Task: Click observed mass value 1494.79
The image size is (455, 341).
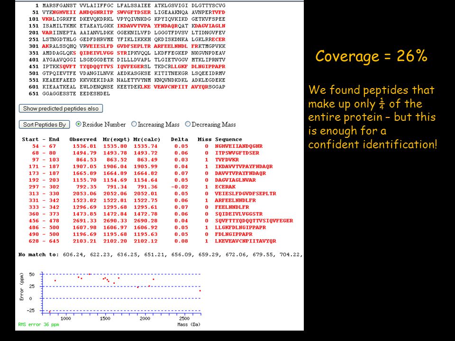Action: (84, 153)
